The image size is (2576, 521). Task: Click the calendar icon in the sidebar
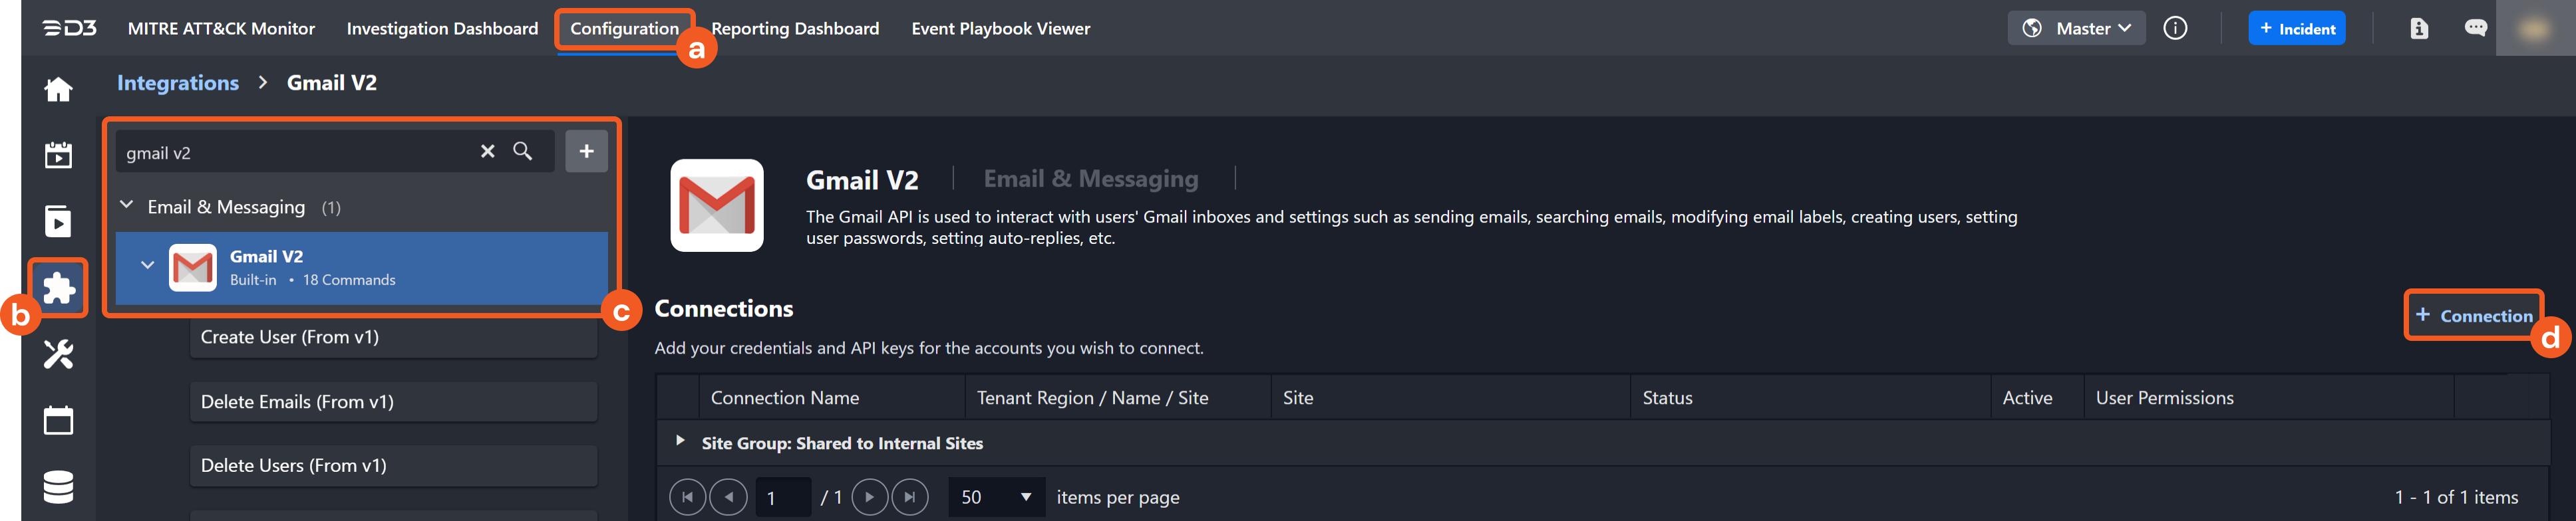(x=58, y=420)
